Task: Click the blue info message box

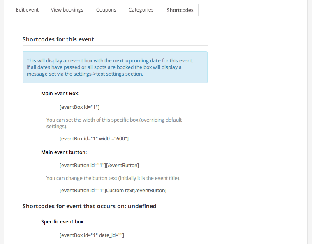Action: click(115, 67)
